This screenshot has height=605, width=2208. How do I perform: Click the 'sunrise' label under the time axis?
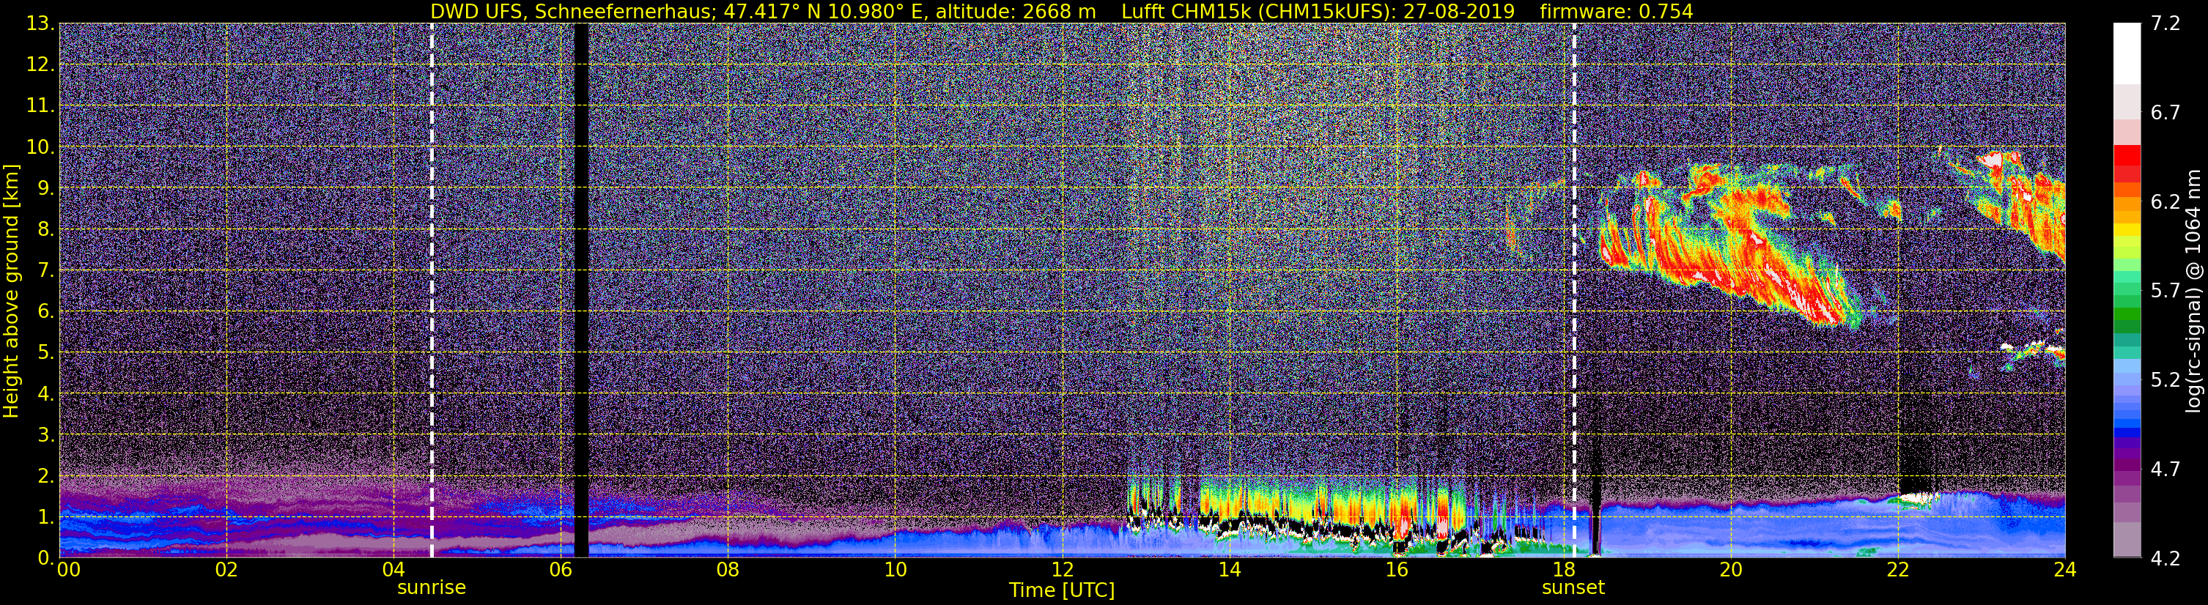431,588
